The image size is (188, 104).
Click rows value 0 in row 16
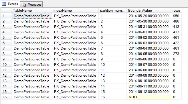point(176,97)
